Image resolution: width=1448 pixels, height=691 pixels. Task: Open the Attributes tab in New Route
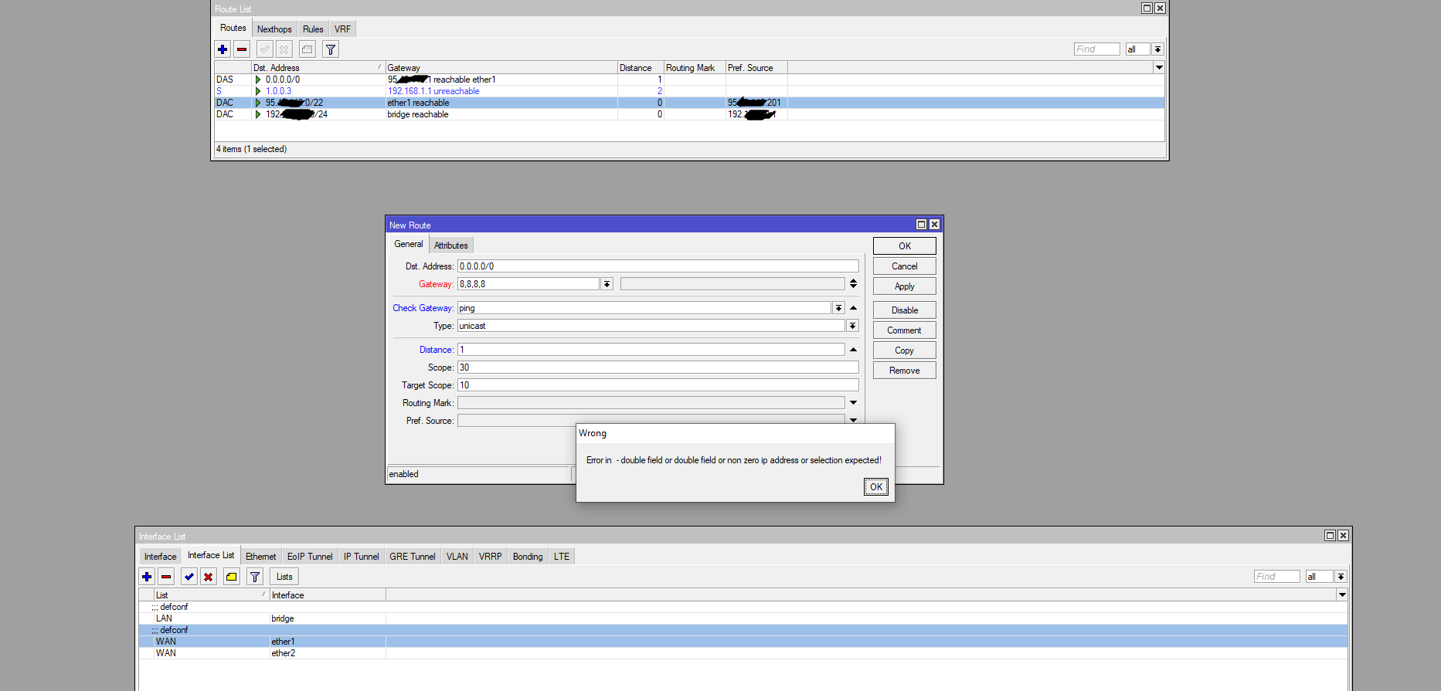(450, 246)
